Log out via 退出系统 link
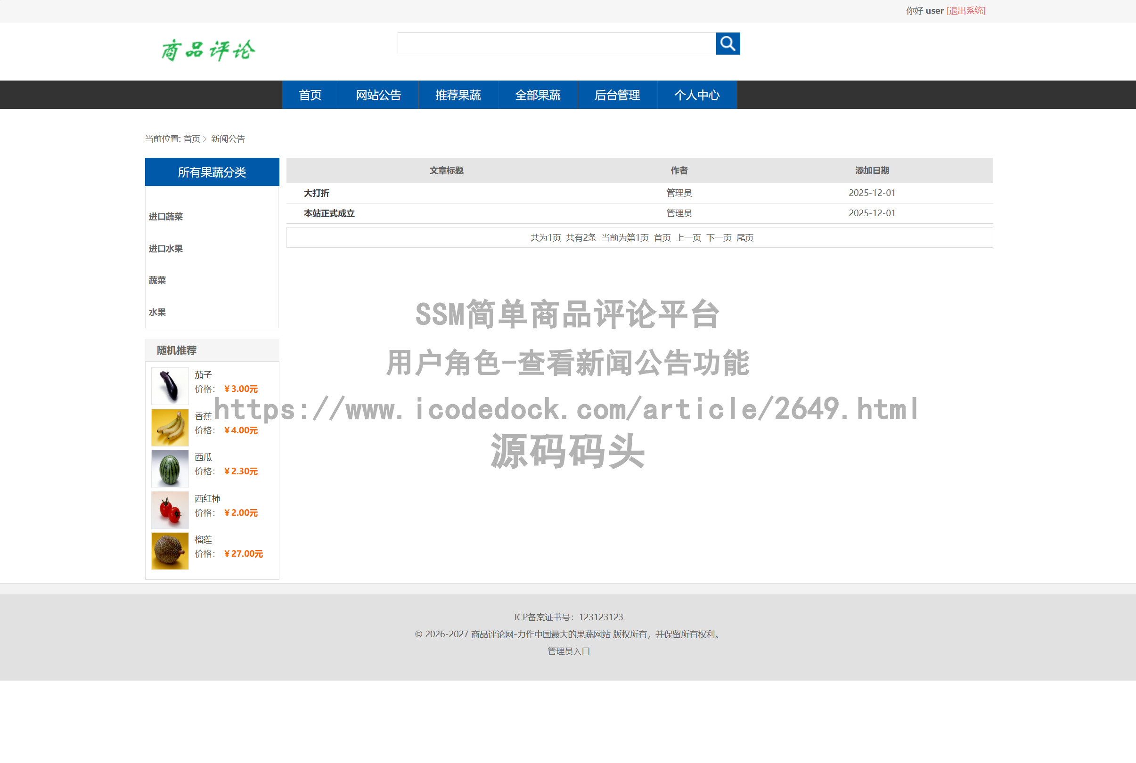The width and height of the screenshot is (1136, 763). point(965,10)
